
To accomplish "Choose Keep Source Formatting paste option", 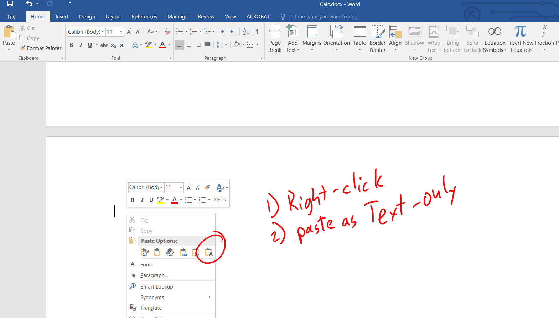I will click(x=145, y=252).
